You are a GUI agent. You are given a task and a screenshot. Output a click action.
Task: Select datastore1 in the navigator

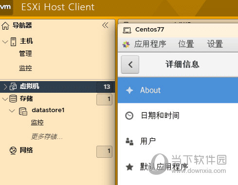pyautogui.click(x=48, y=110)
